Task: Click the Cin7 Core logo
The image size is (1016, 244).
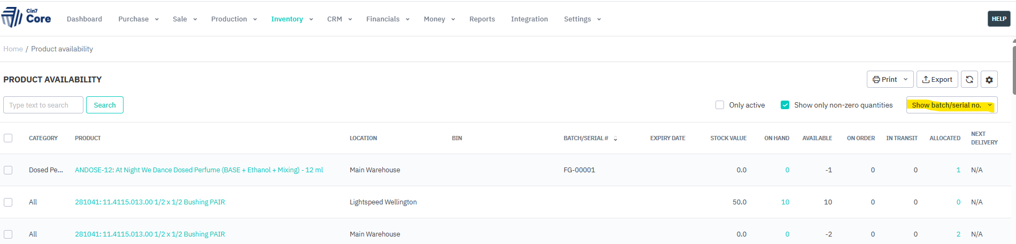Action: pyautogui.click(x=26, y=18)
